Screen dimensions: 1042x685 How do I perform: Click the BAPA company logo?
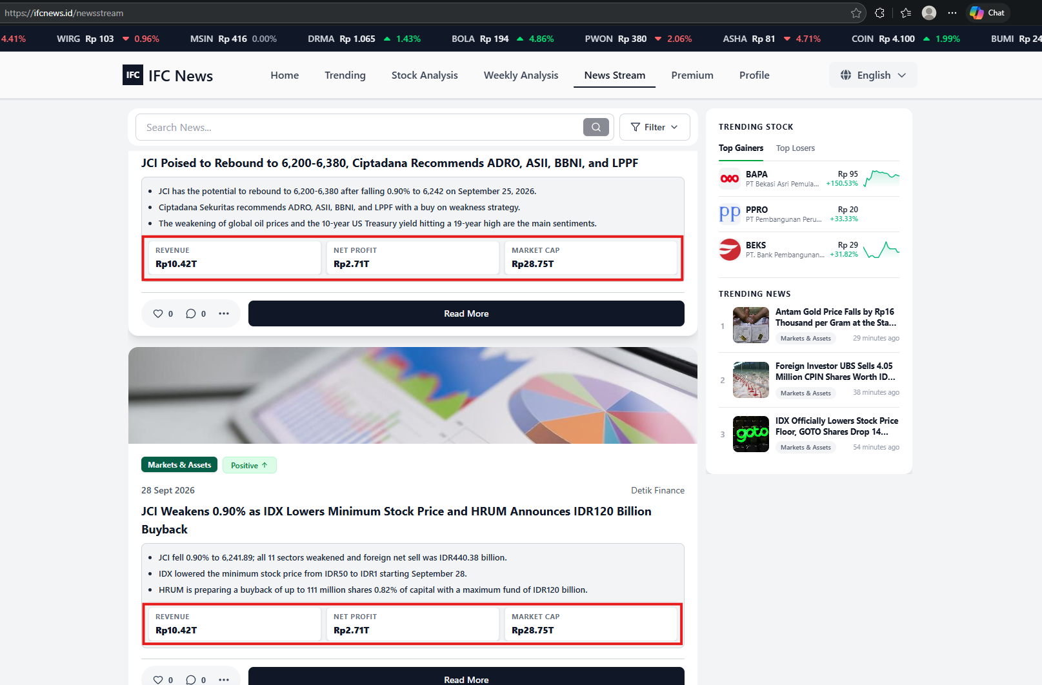point(730,179)
